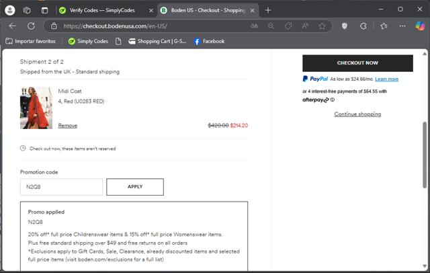Open translate page icon in address bar

[x=254, y=26]
